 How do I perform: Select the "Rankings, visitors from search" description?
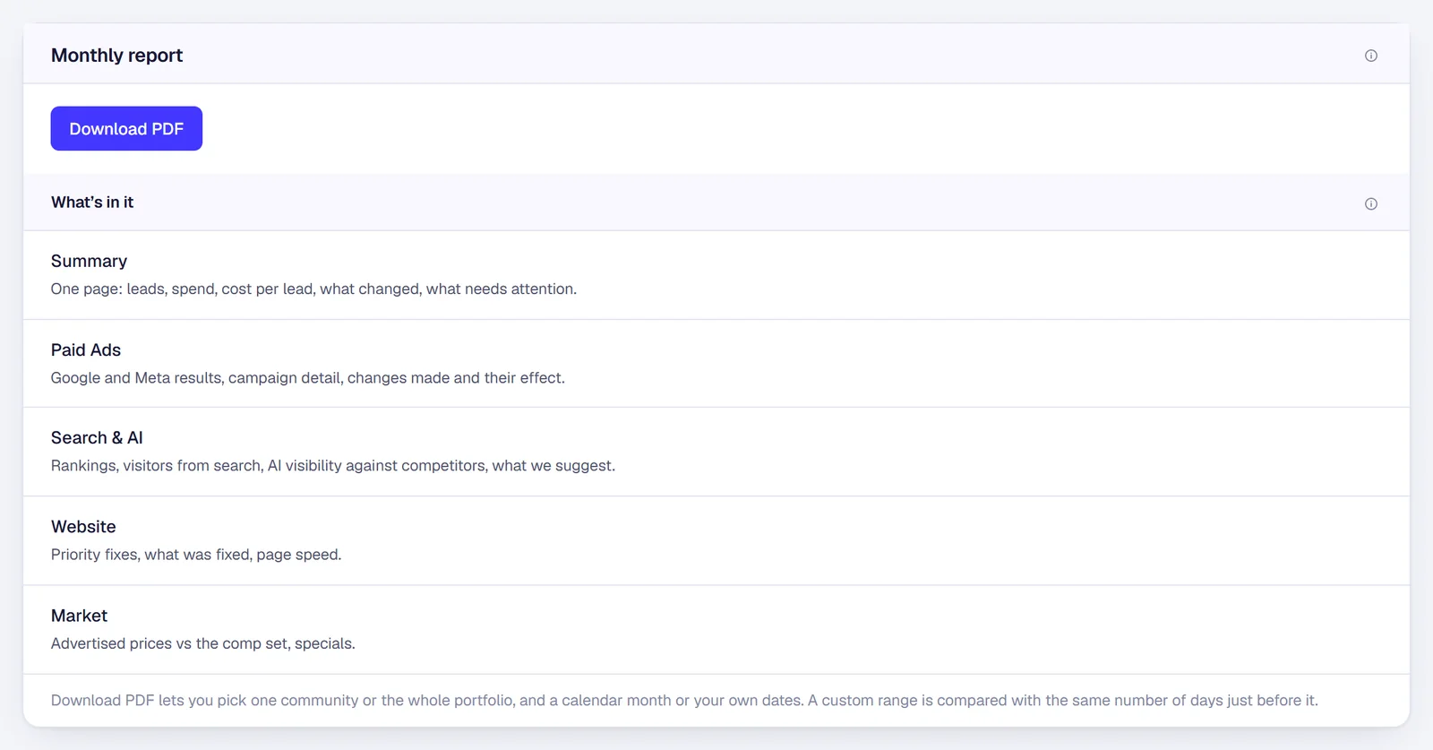tap(333, 465)
